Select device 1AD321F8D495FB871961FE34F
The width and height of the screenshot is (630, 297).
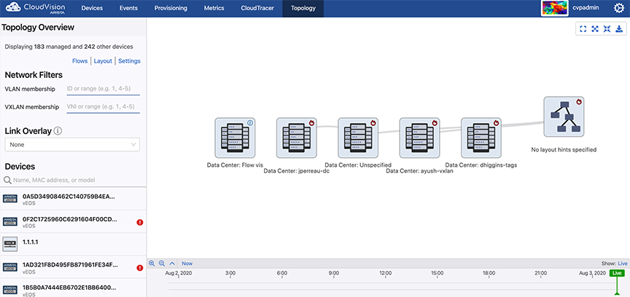[x=73, y=267]
